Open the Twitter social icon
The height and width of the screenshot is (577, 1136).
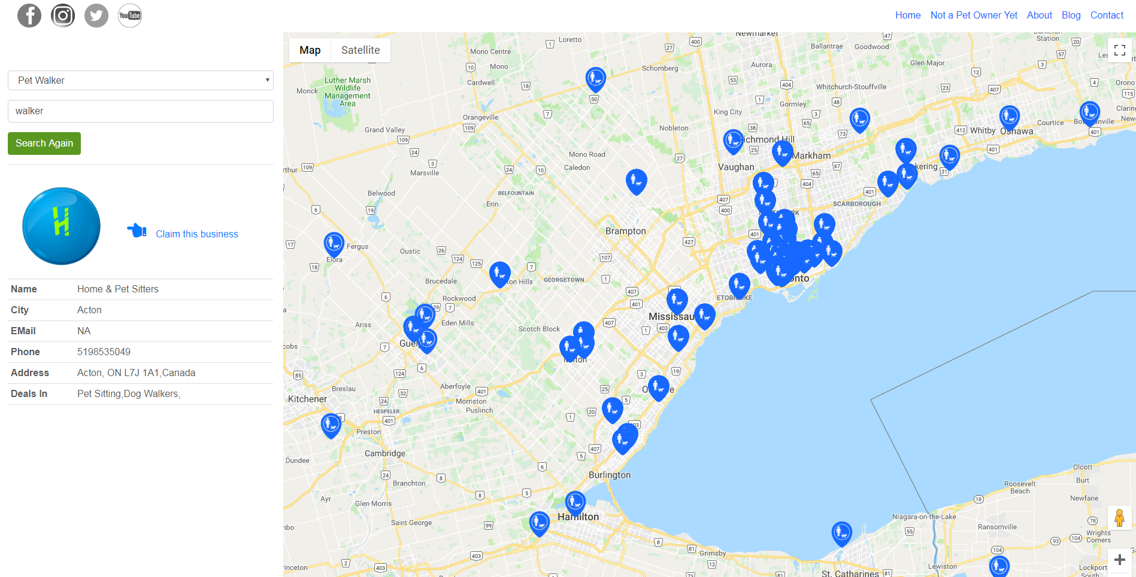96,16
